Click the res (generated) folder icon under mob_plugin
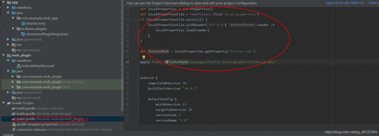This screenshot has width=379, height=136. click(x=14, y=98)
